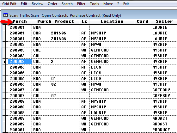
Task: Click the Purch Product column header
Action: (56, 21)
